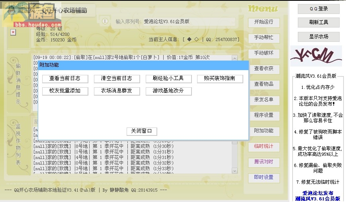Click the 刷新工具 button
Image resolution: width=346 pixels, height=202 pixels.
click(319, 22)
